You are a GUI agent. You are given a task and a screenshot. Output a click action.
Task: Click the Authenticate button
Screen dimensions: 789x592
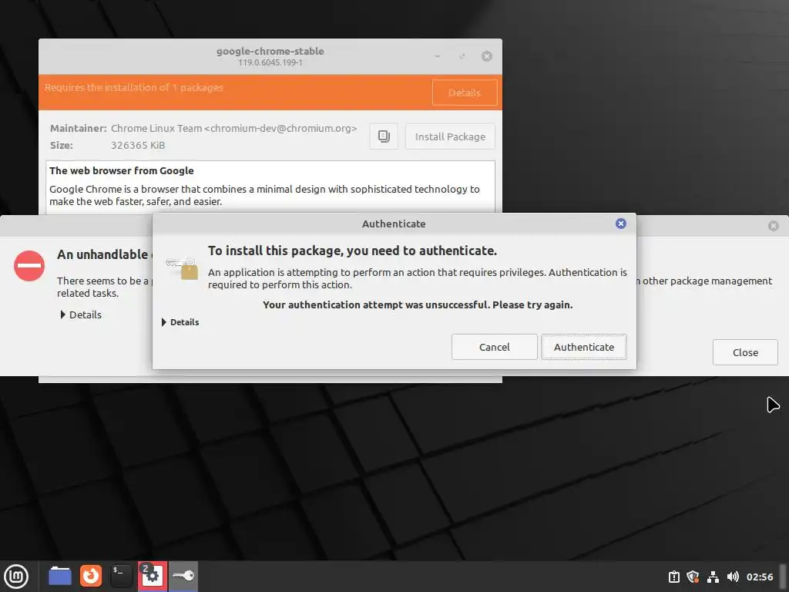584,347
